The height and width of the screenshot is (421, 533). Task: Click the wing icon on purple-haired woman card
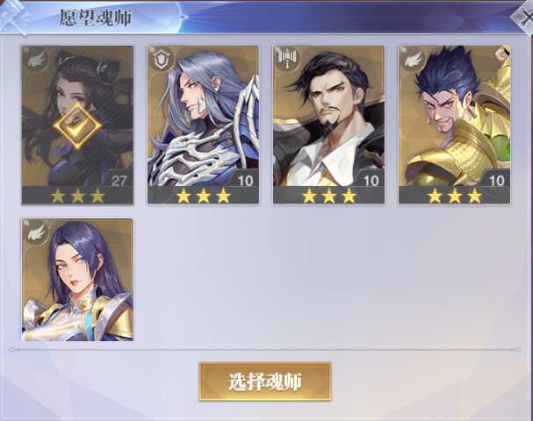[36, 233]
